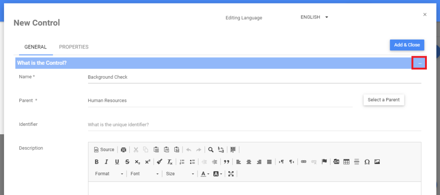
Task: Align text right
Action: point(259,162)
